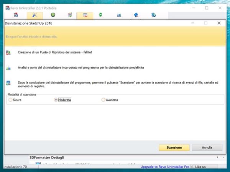
Task: Start the scan with Scansione button
Action: 174,147
